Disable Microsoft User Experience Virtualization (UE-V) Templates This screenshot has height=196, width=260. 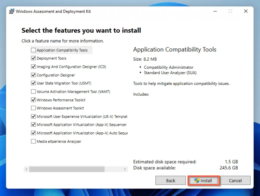pyautogui.click(x=33, y=116)
